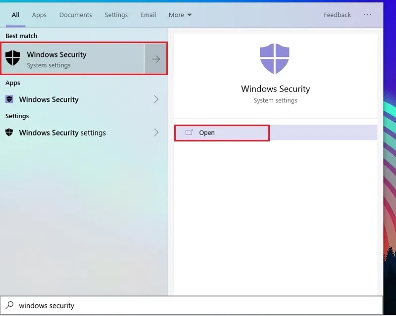Click the Open button for Windows Security
Viewport: 396px width, 316px height.
pos(222,133)
